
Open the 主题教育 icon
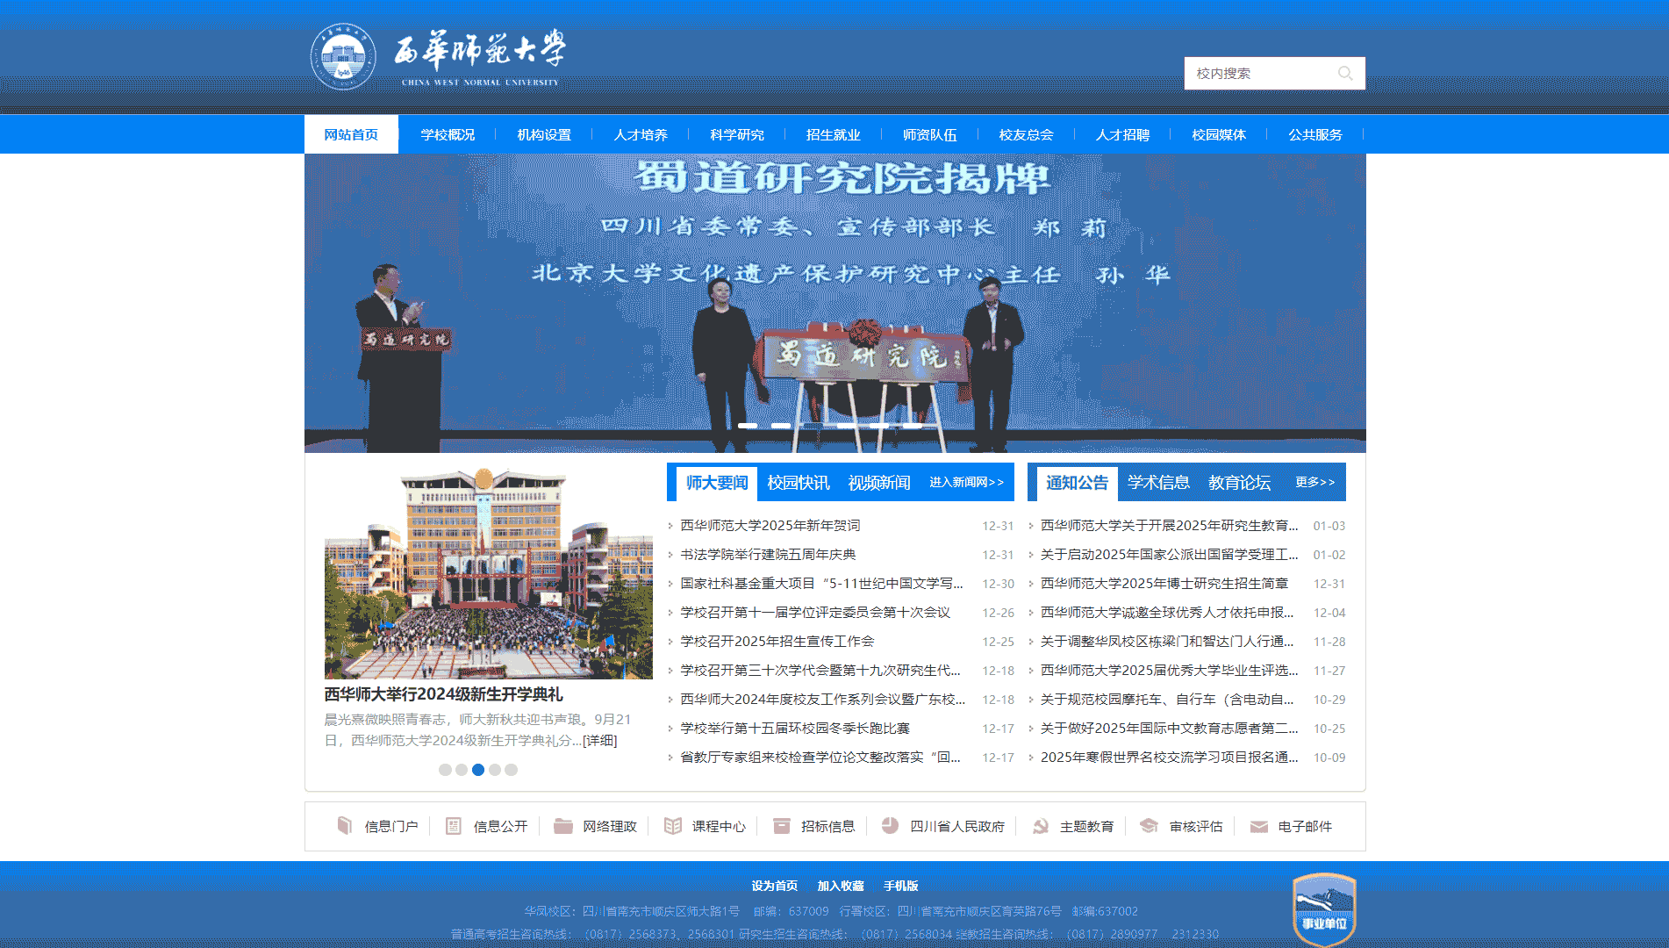[1041, 826]
